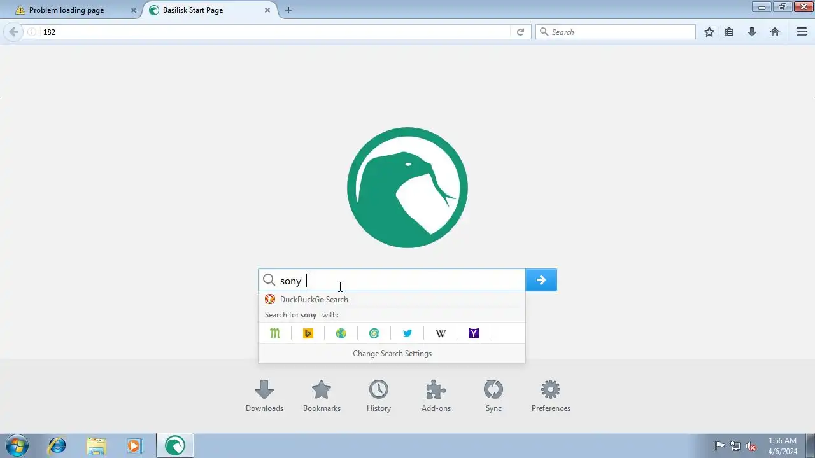
Task: Search sony with the teal spiral engine
Action: [x=374, y=333]
